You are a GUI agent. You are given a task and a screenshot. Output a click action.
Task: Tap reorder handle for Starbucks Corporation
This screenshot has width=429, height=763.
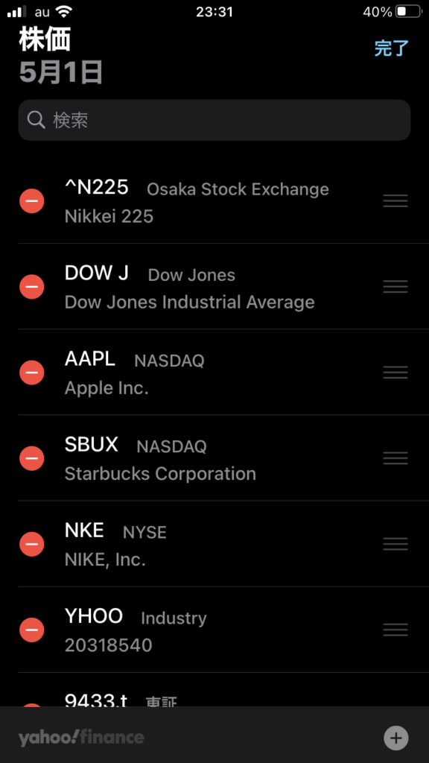(x=395, y=458)
